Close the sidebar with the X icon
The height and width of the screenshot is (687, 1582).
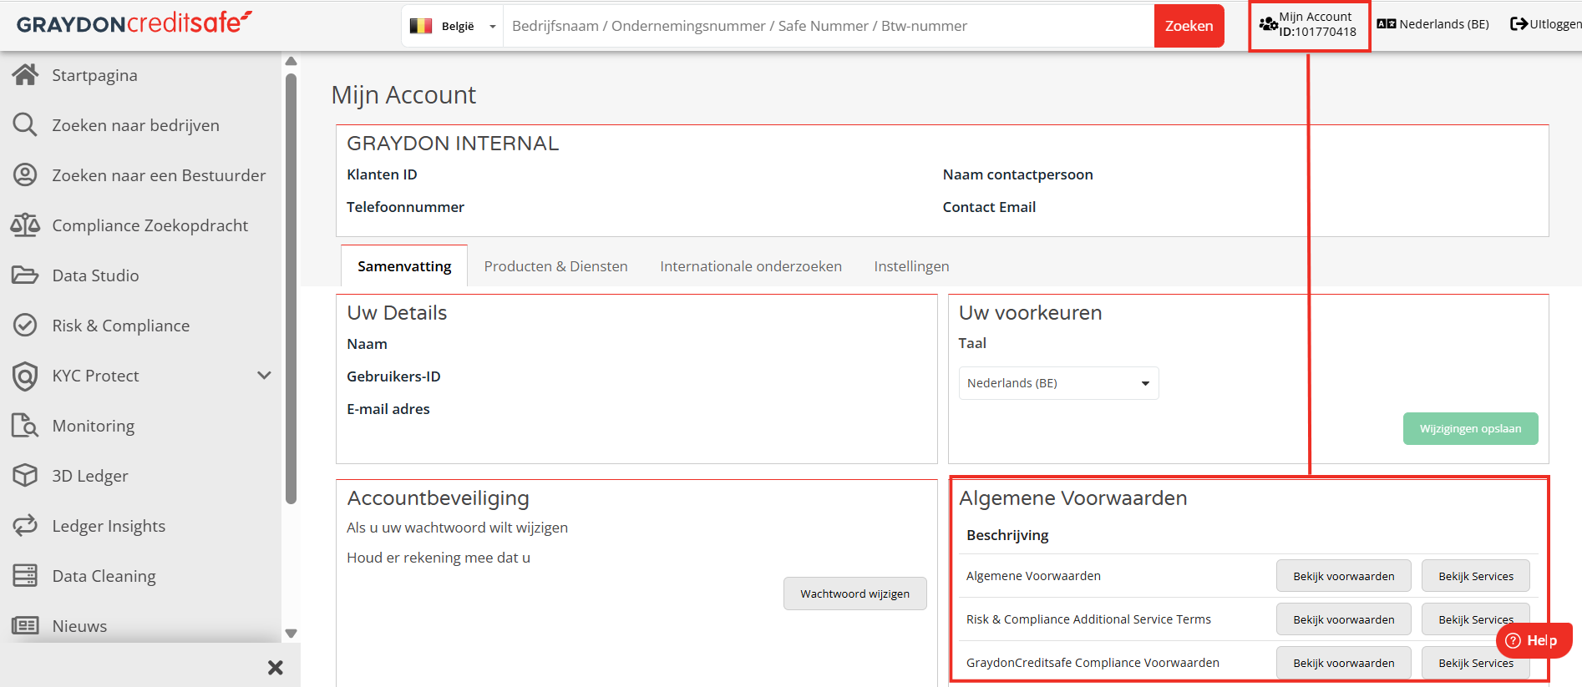(276, 668)
